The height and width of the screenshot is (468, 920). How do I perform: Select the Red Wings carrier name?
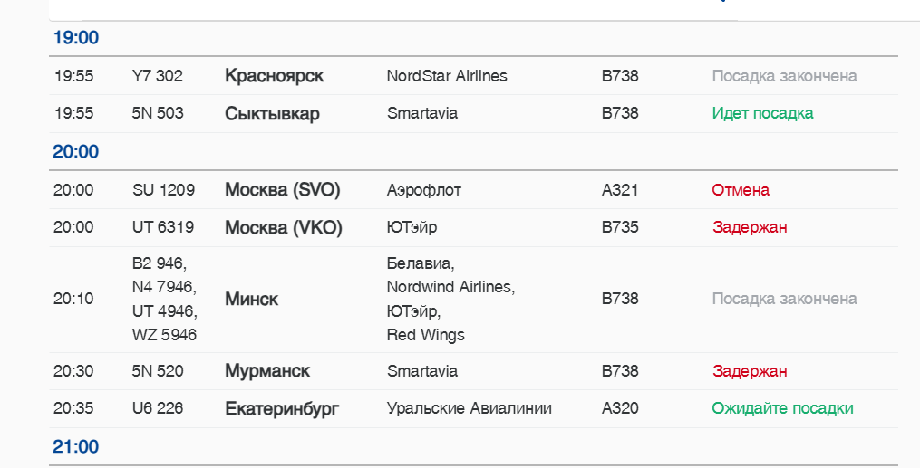coord(425,335)
